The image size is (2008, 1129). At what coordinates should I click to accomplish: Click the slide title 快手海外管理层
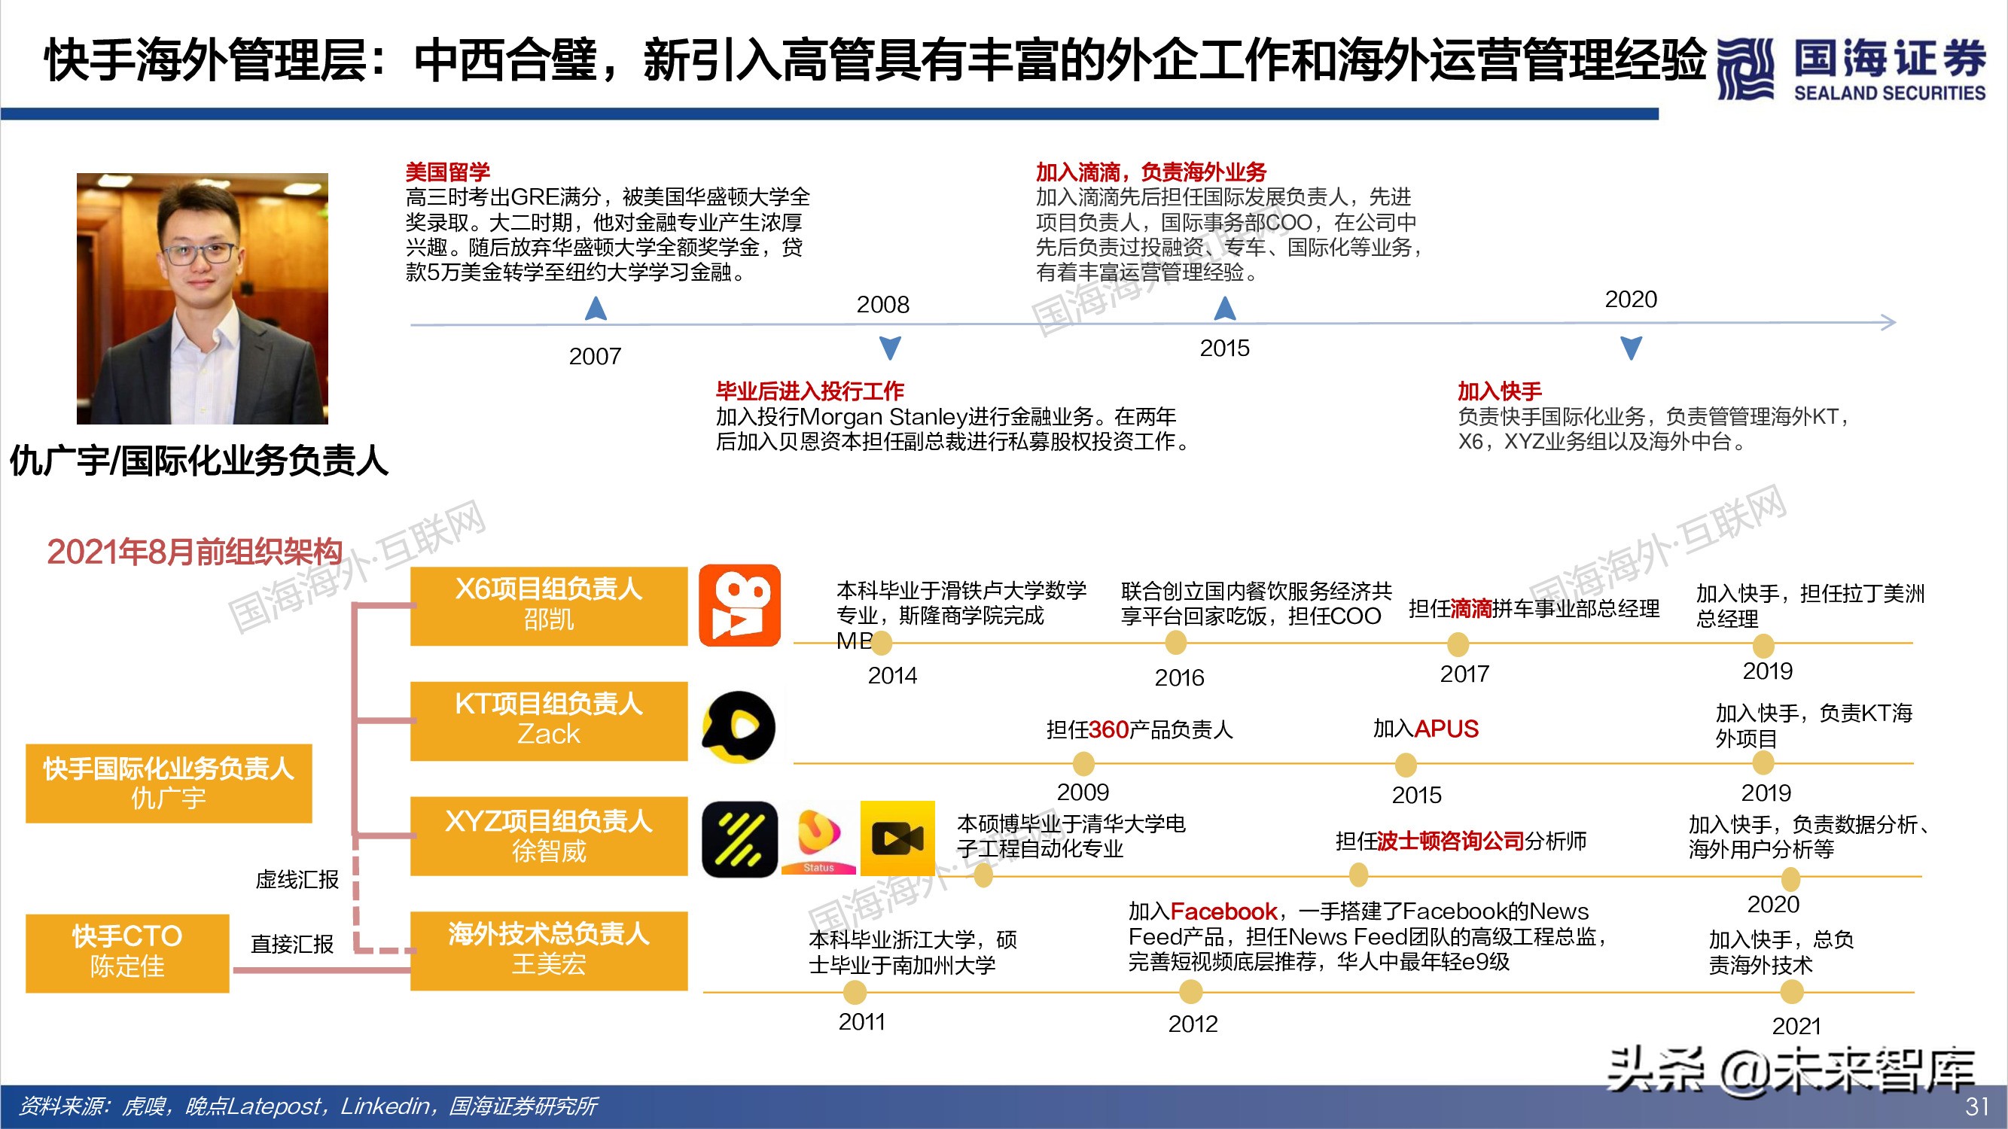pos(875,59)
